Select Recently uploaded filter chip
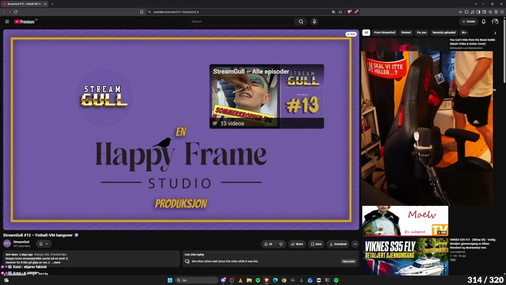 pyautogui.click(x=444, y=32)
